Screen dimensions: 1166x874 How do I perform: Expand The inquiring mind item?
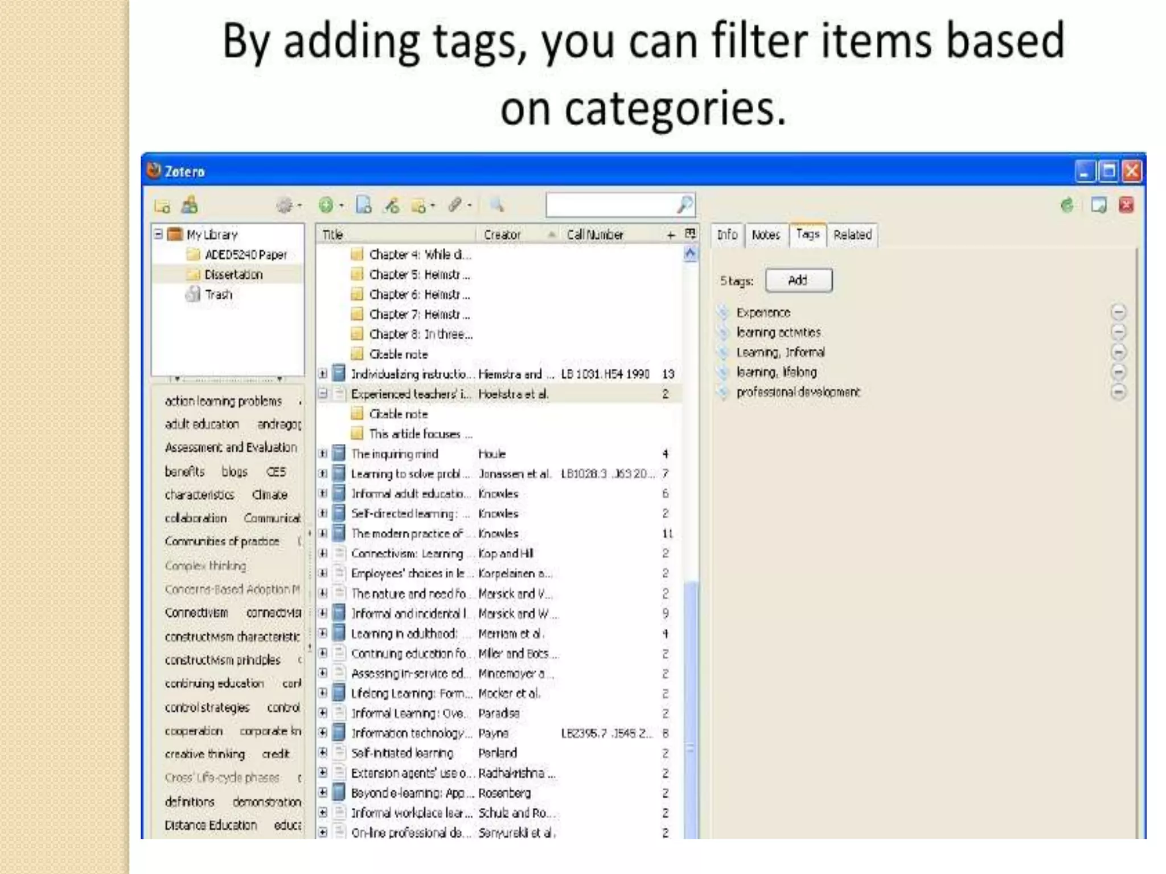[x=323, y=454]
